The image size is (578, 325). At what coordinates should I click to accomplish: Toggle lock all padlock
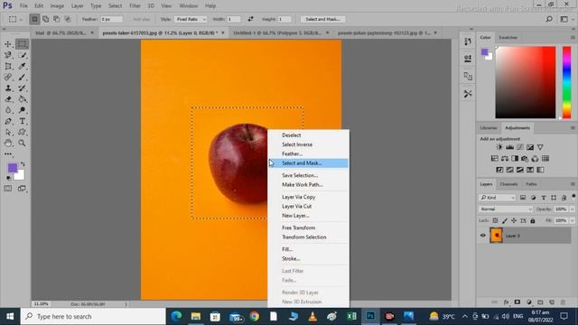tap(533, 220)
